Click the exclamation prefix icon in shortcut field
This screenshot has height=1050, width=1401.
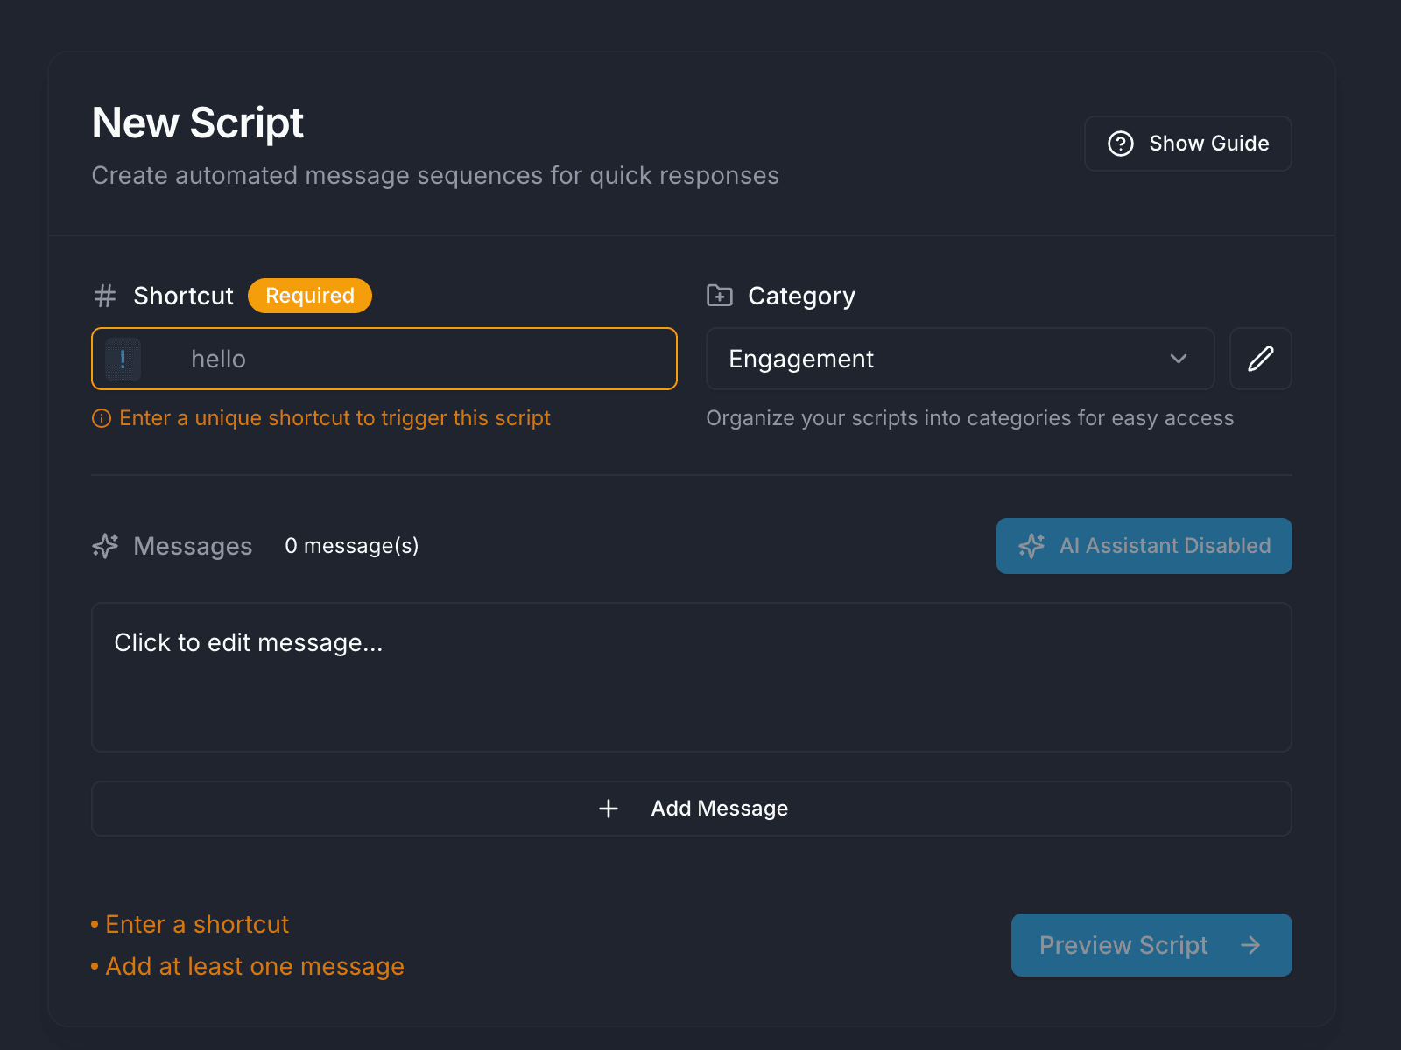coord(123,359)
